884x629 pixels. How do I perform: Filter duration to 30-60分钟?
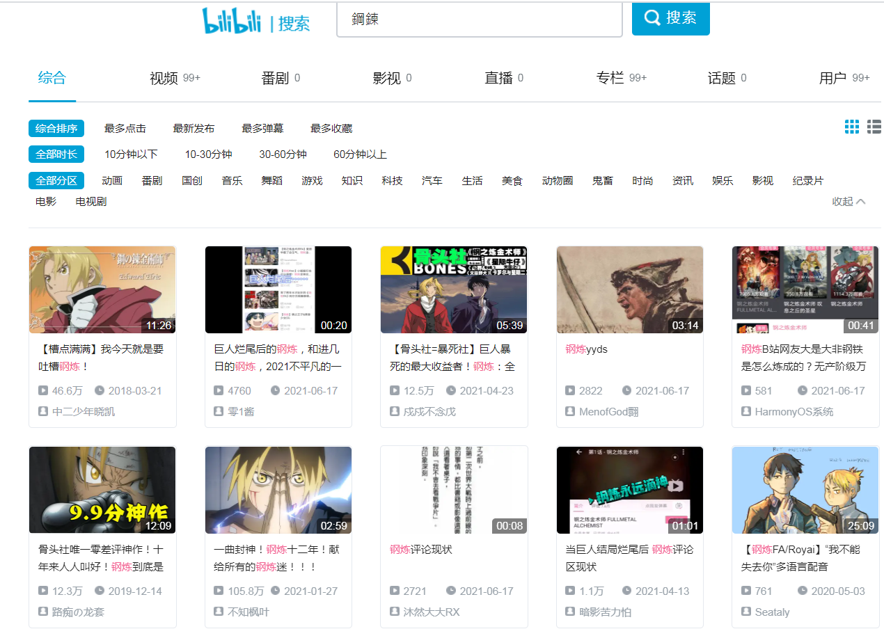pos(283,154)
